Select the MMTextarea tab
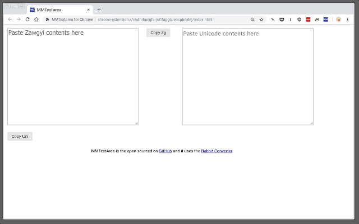Image resolution: width=359 pixels, height=224 pixels. [60, 10]
